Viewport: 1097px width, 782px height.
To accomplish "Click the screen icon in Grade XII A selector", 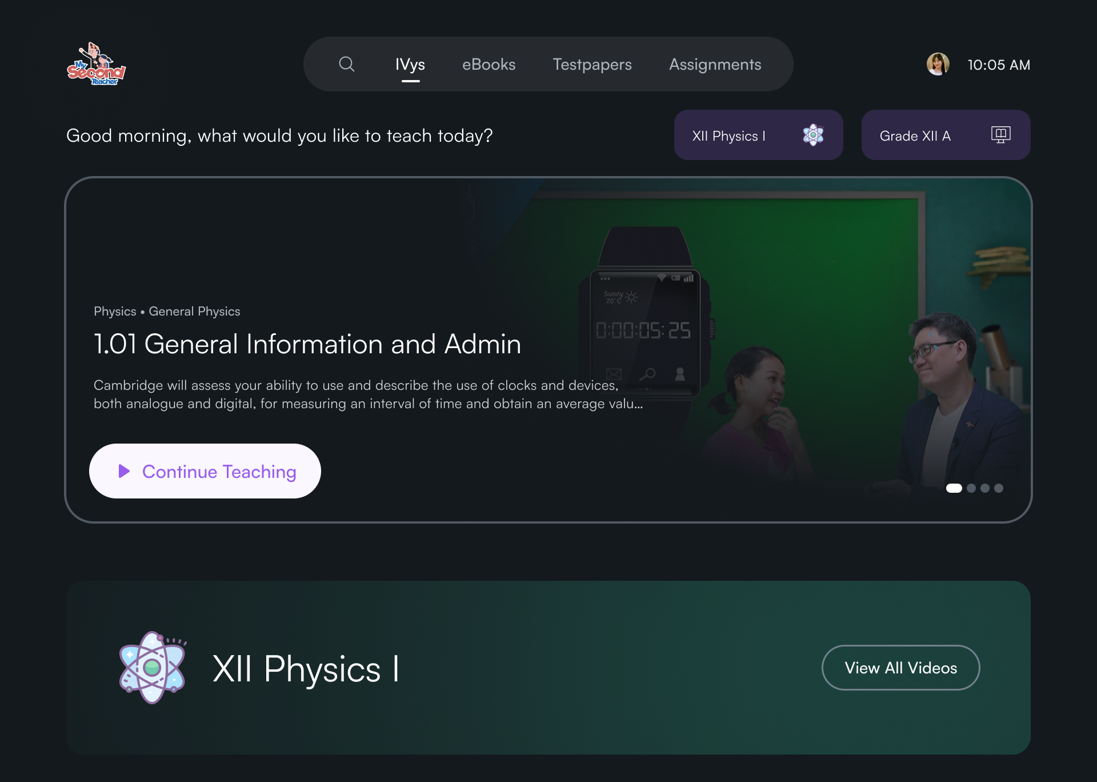I will (1000, 135).
